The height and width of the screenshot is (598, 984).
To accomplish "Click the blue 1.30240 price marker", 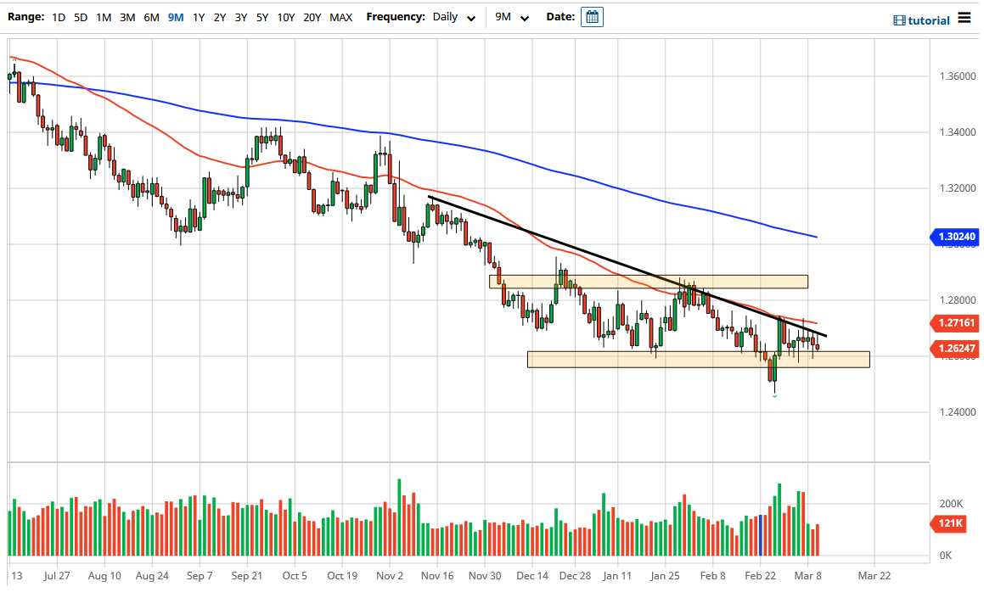I will click(x=954, y=238).
